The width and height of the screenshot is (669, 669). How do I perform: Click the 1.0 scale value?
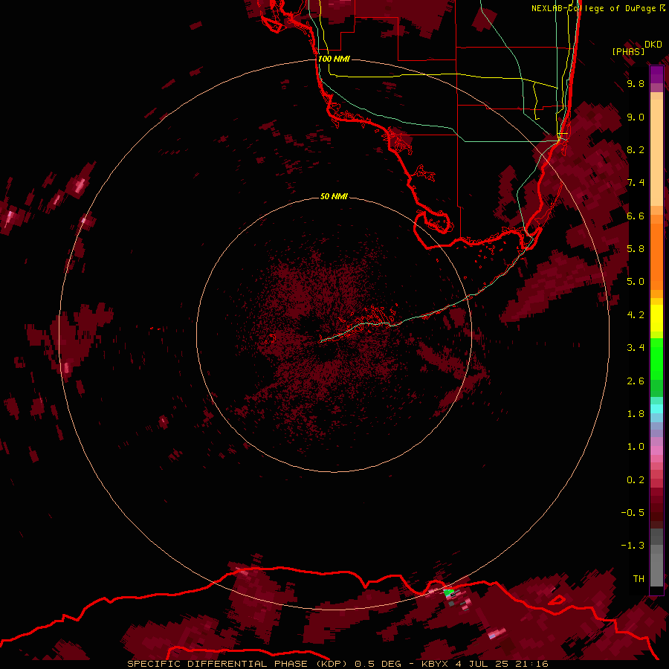coord(636,447)
